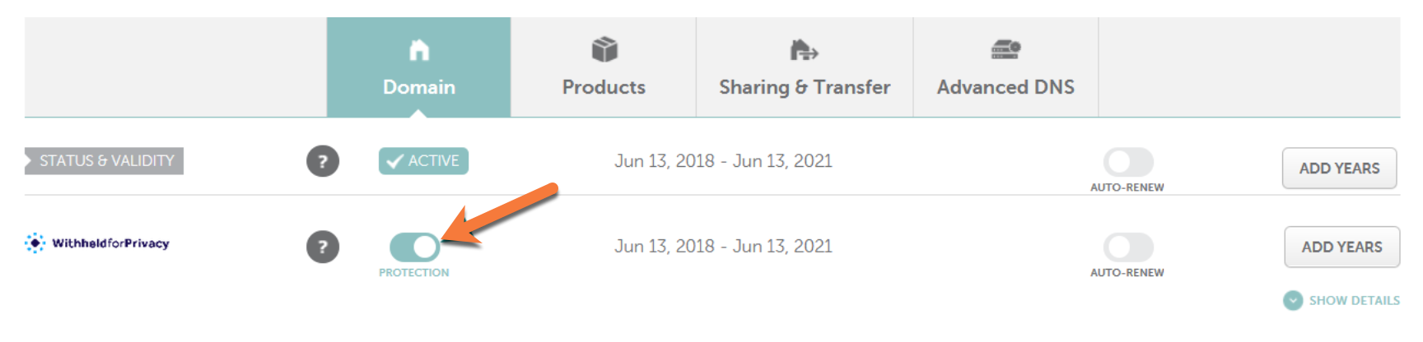Add years to WithheldforPrivacy protection
The image size is (1423, 342).
[x=1341, y=247]
